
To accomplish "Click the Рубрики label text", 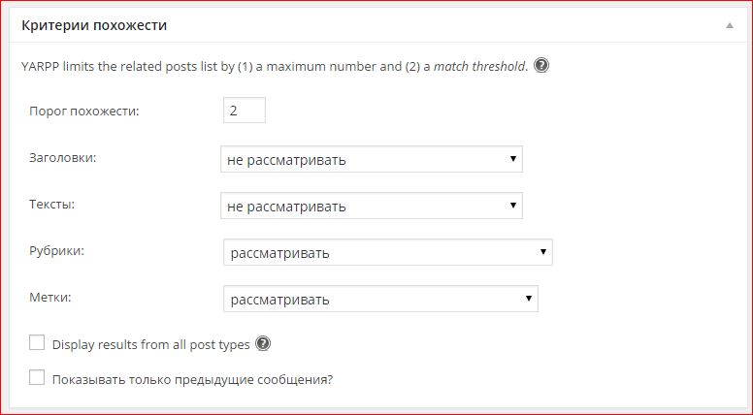I will tap(57, 251).
